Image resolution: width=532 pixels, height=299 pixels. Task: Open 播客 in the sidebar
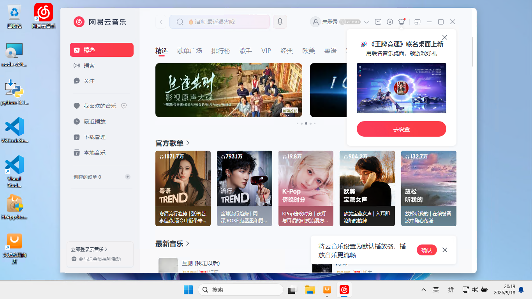(102, 65)
